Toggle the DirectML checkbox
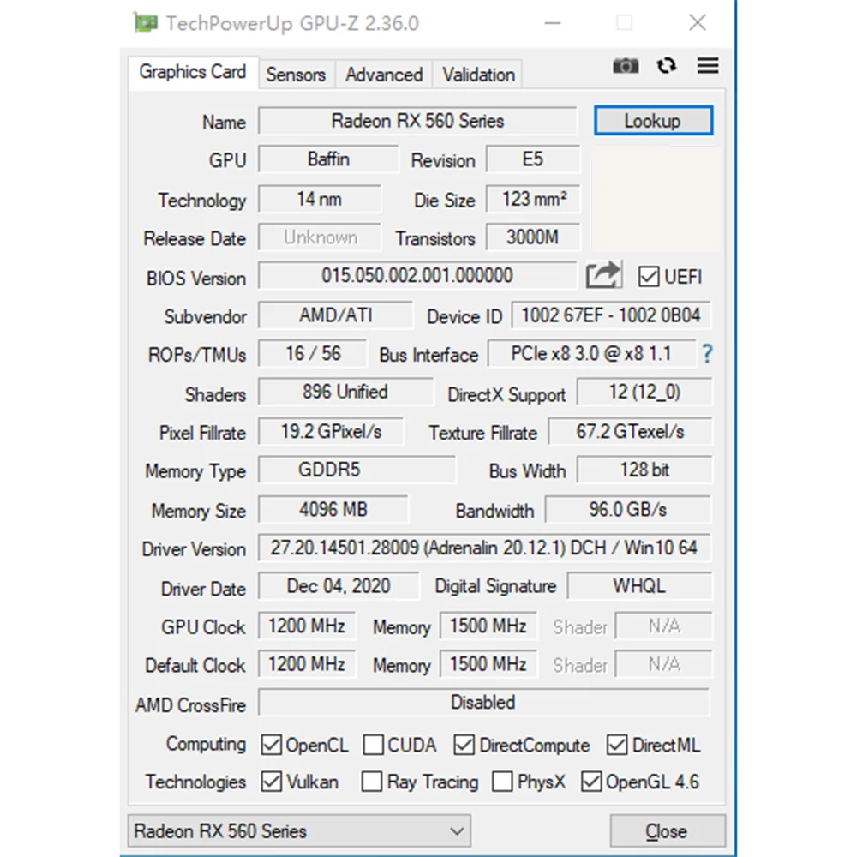 (617, 745)
